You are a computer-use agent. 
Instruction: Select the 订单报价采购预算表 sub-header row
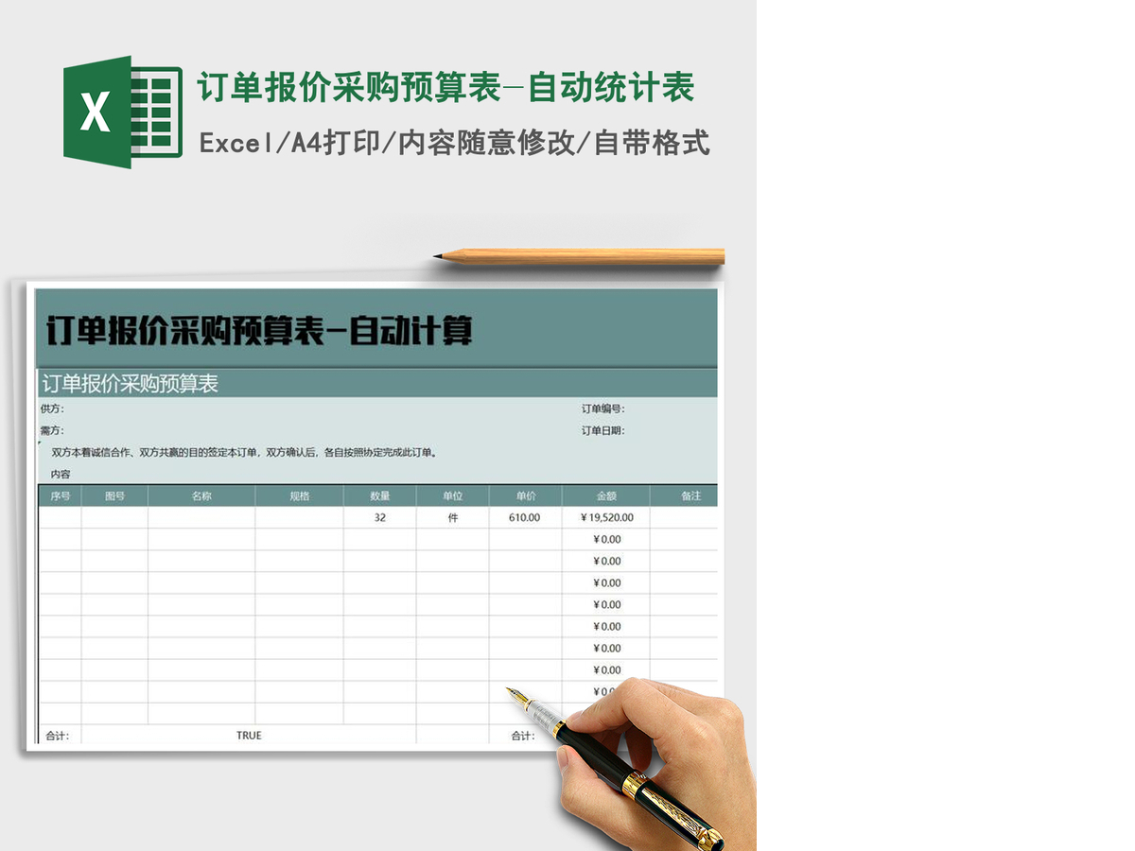pos(377,383)
